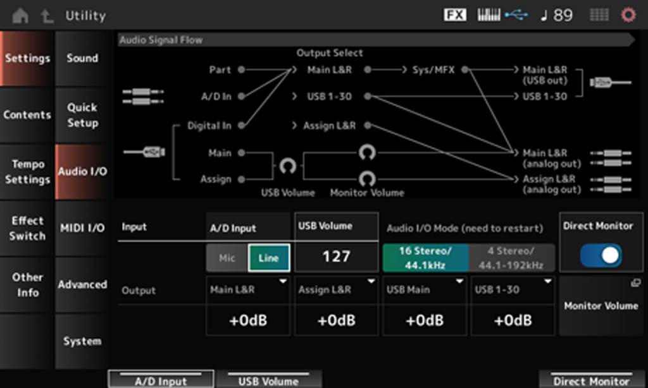This screenshot has width=648, height=388.
Task: Open the Monitor Volume screen link
Action: (x=600, y=305)
